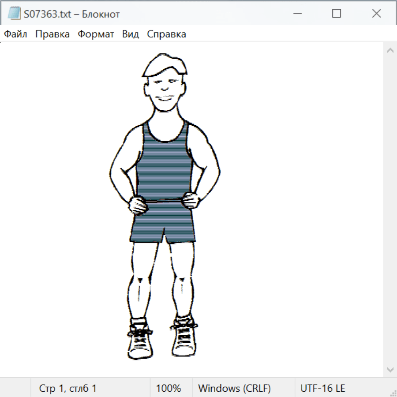Click the 100% zoom indicator
Viewport: 397px width, 397px height.
tap(169, 389)
